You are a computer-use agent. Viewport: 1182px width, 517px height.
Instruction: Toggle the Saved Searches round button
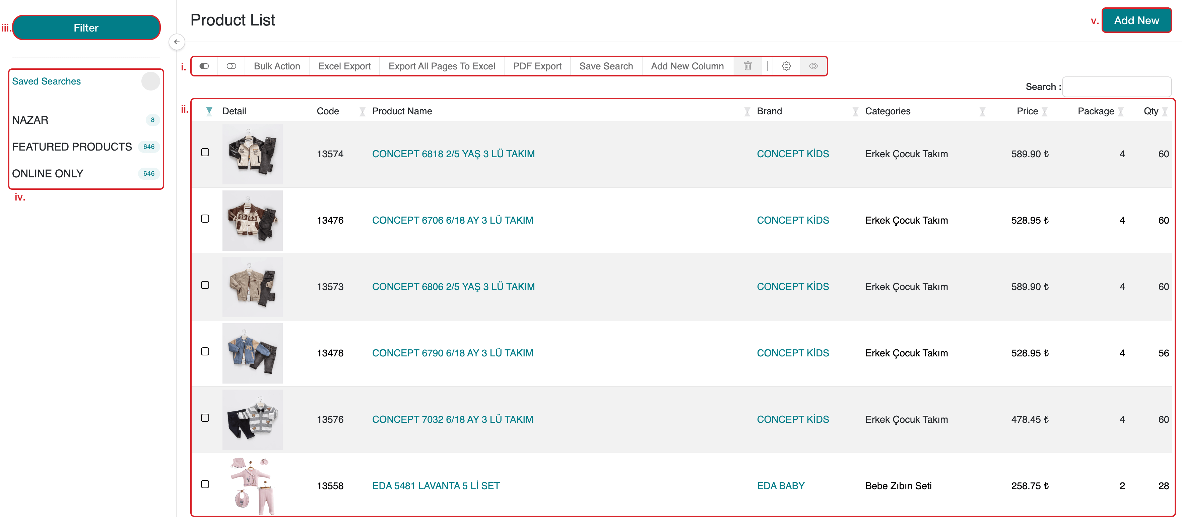pyautogui.click(x=150, y=81)
